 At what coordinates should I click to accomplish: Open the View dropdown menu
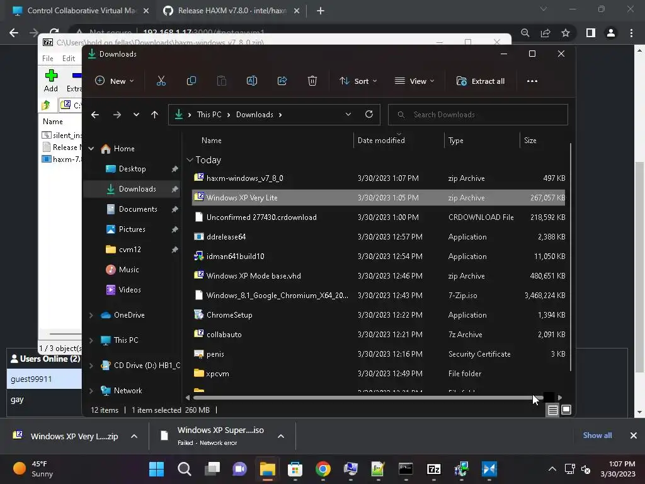(414, 81)
